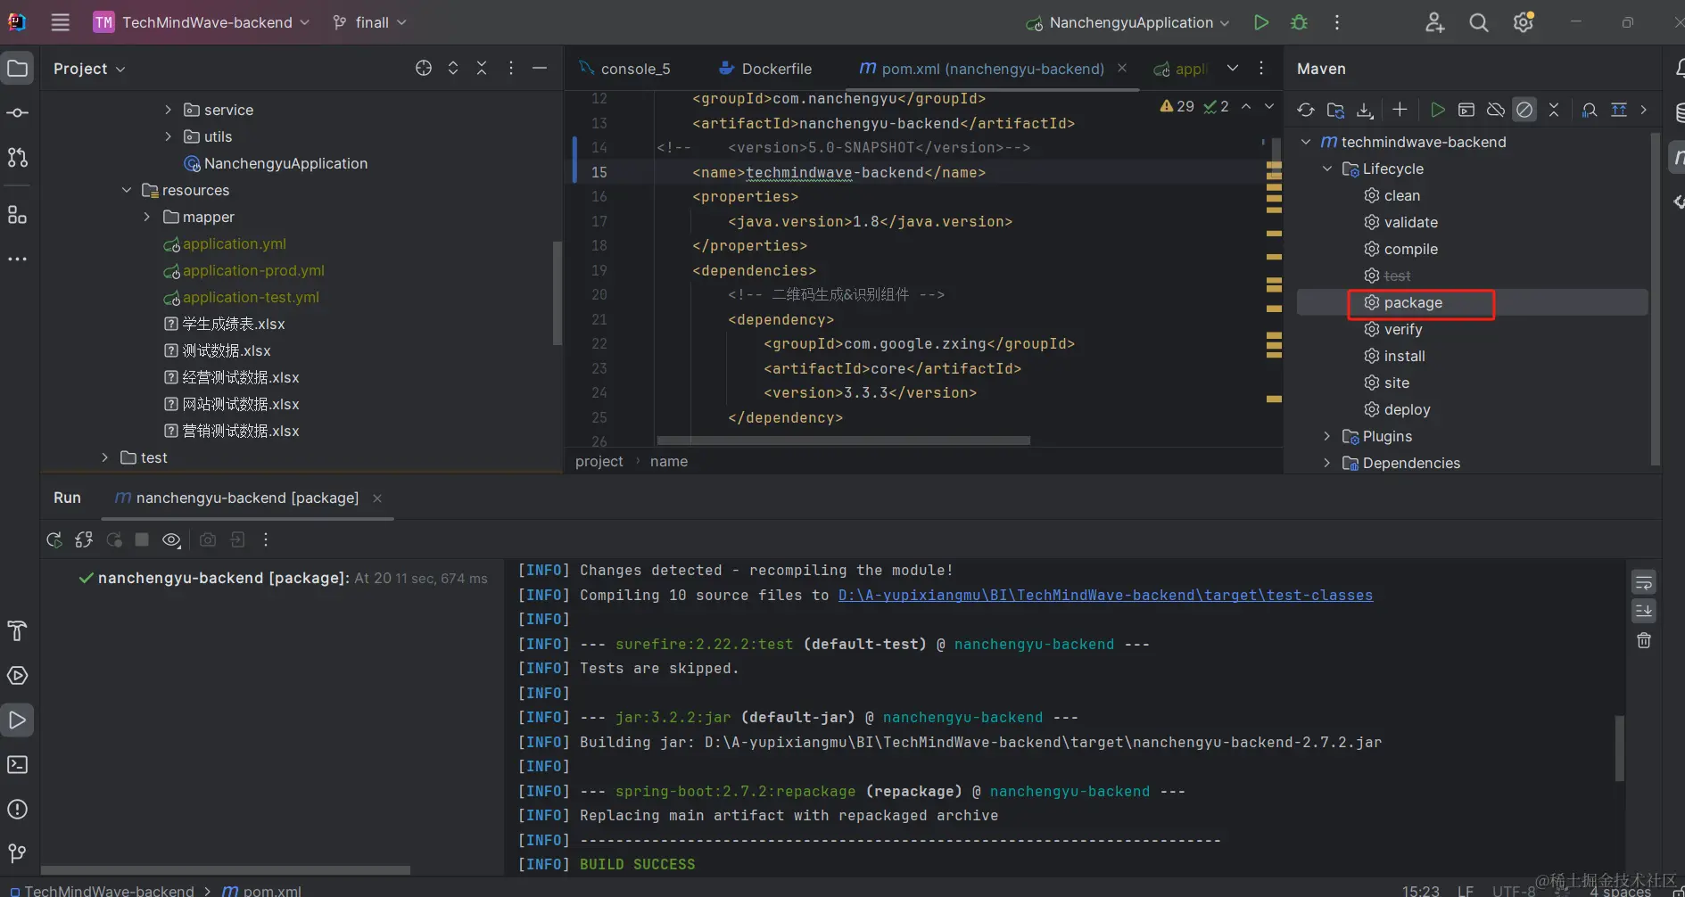Click the 29 warnings indicator in editor
Screen dimensions: 1685x897
click(1177, 106)
